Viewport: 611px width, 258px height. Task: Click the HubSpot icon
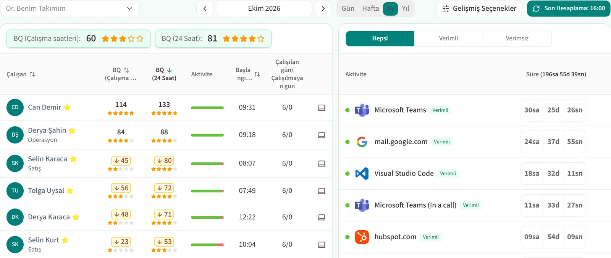click(x=362, y=237)
